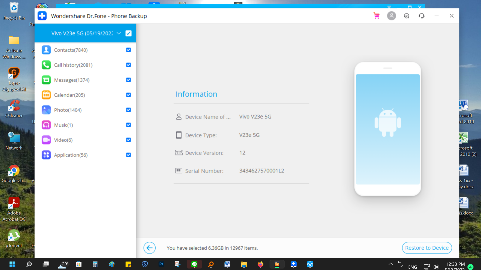
Task: Open the user account profile icon
Action: (391, 16)
